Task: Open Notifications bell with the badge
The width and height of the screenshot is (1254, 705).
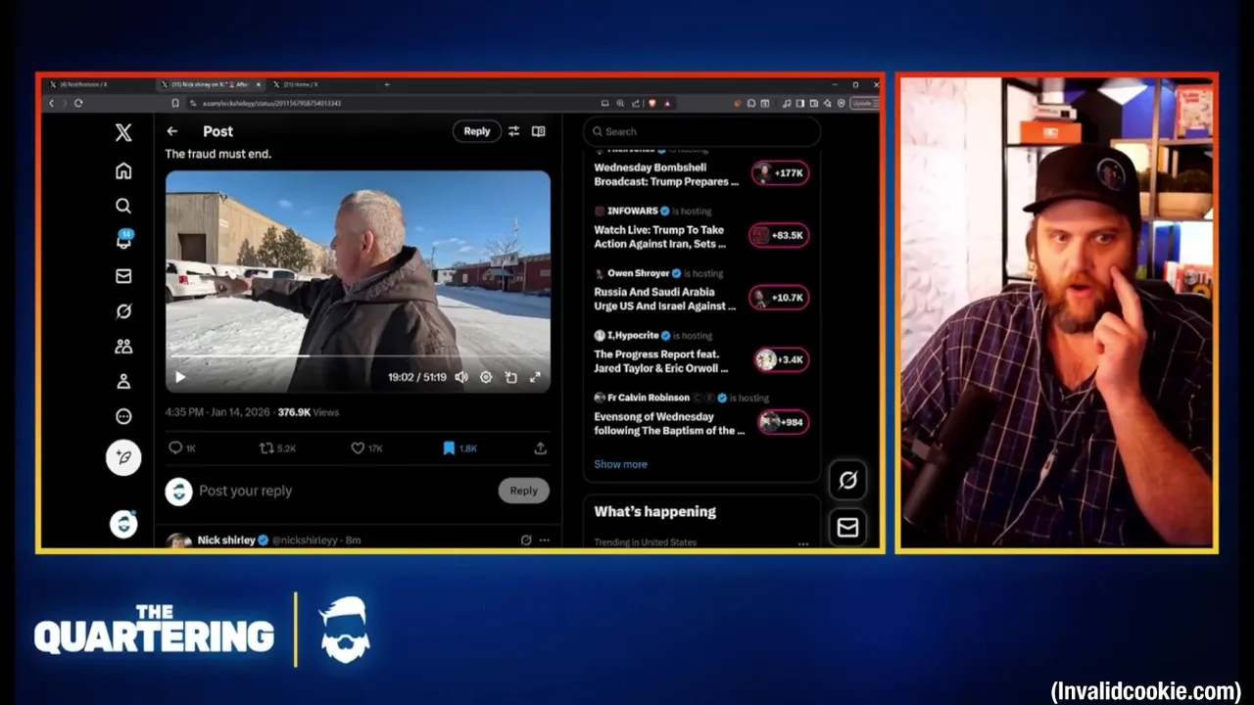Action: [x=123, y=240]
